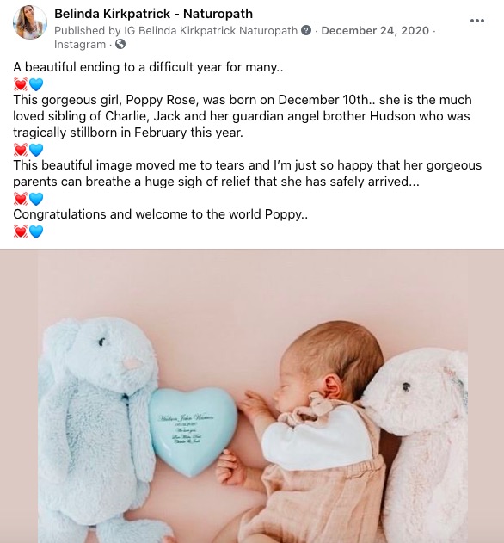Click the question mark info icon
504x543 pixels.
tap(306, 30)
